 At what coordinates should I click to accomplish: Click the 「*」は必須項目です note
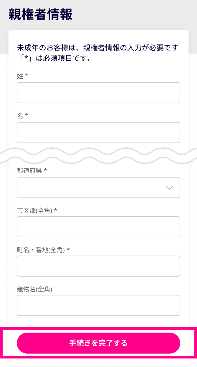[x=54, y=59]
